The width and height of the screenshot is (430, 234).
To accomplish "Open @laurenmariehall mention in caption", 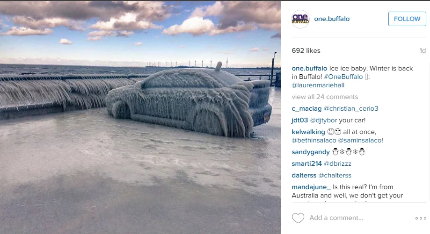I will point(318,85).
